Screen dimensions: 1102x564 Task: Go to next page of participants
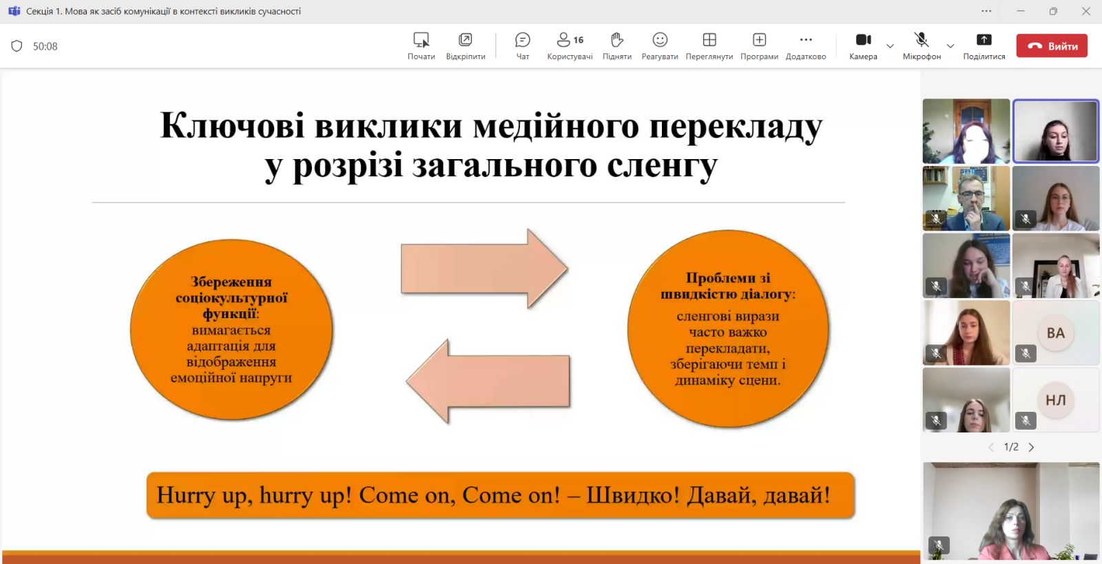[1031, 447]
